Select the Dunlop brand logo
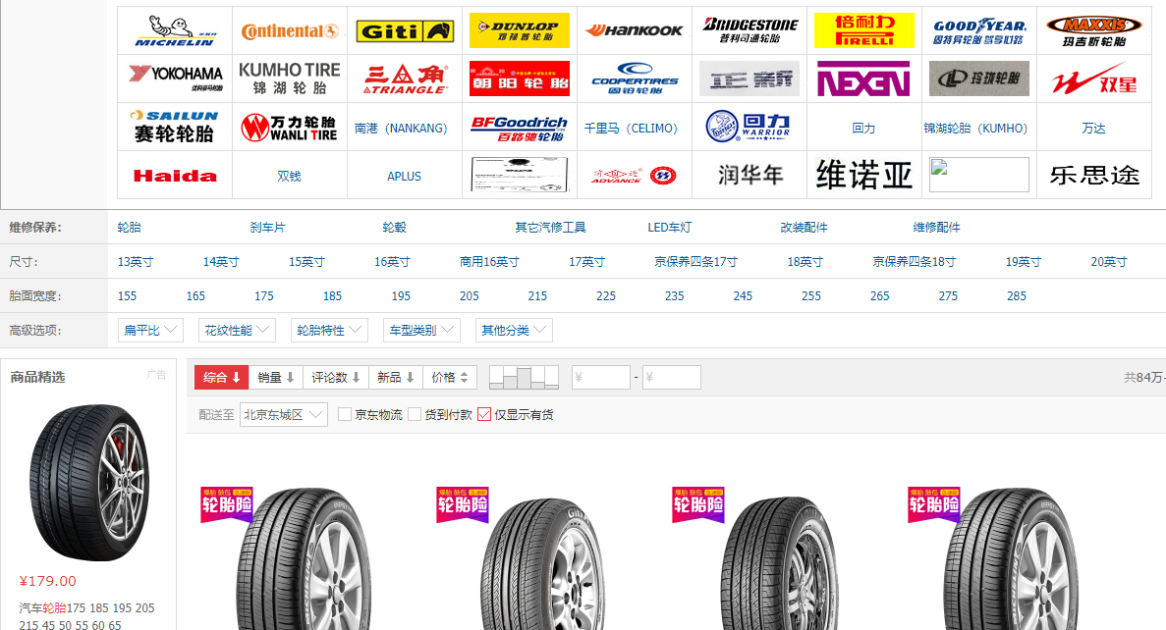1166x630 pixels. click(520, 30)
